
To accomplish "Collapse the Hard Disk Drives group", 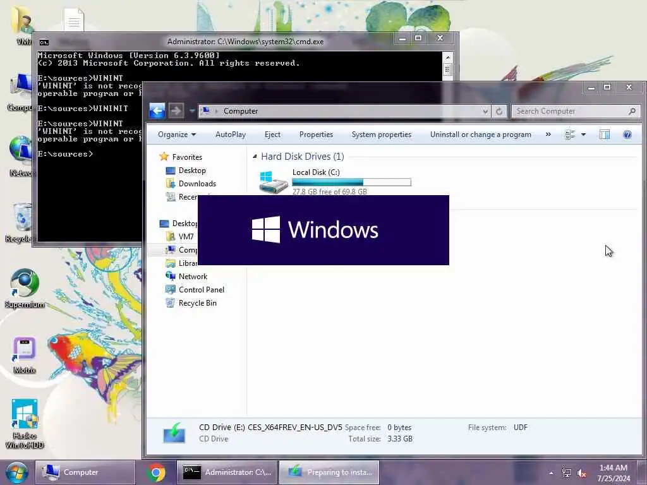I will 255,157.
